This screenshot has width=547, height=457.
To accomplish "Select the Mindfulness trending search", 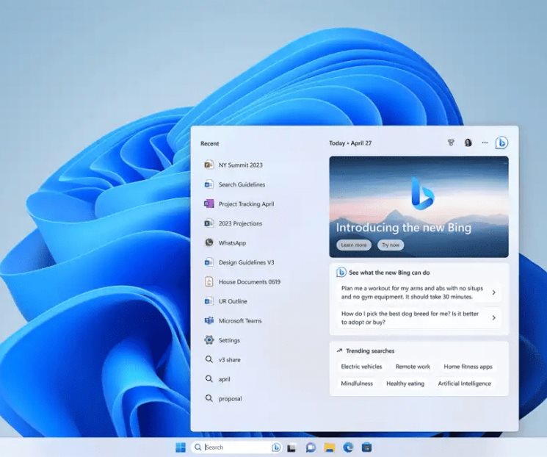I will tap(357, 384).
